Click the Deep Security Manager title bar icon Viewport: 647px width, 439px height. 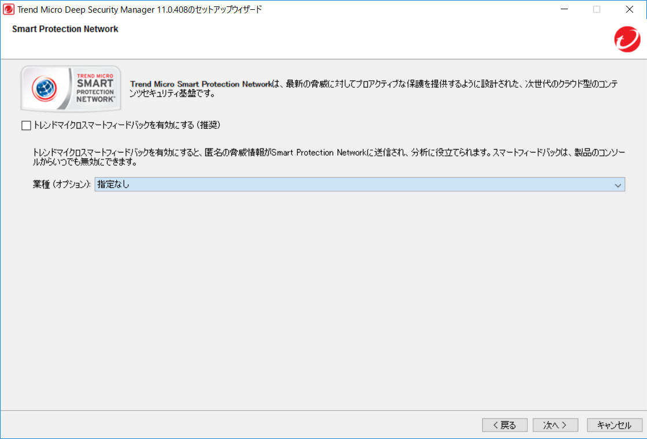pos(8,9)
